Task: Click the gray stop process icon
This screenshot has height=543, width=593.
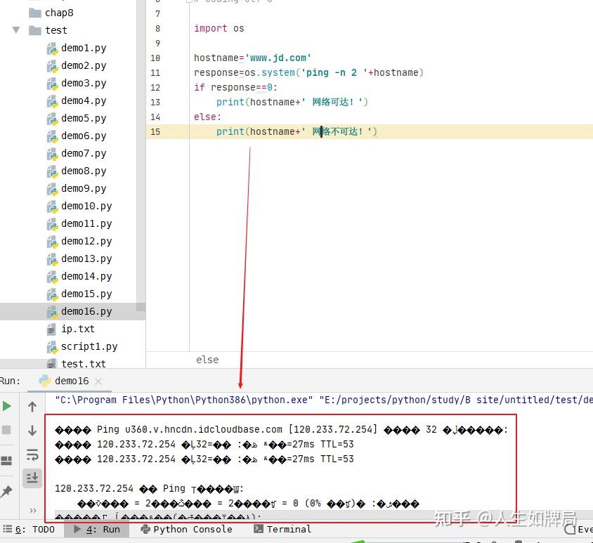Action: pos(7,430)
